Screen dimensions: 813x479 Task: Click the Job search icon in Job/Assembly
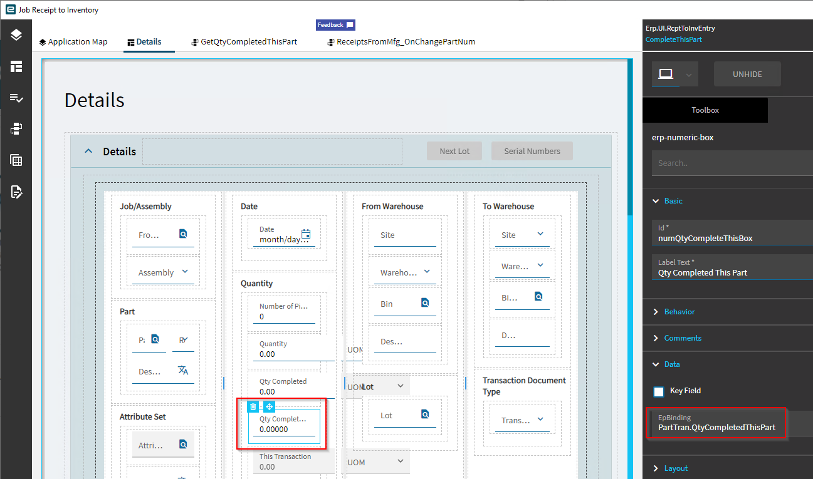pyautogui.click(x=183, y=234)
